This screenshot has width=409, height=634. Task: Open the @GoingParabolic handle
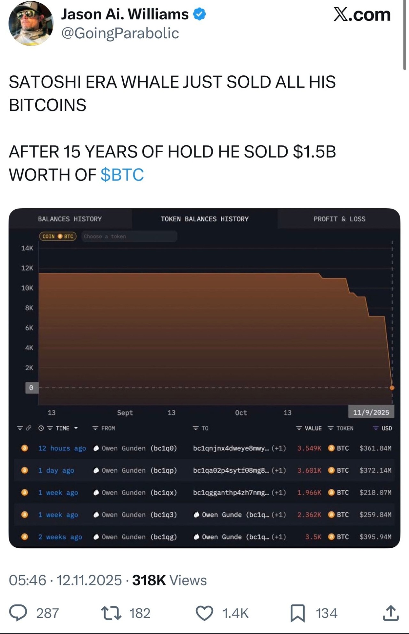pos(120,33)
